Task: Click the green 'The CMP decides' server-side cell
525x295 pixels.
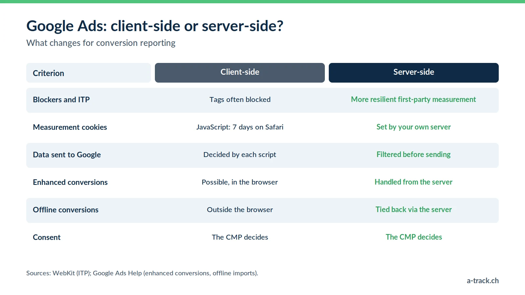Action: (x=414, y=237)
